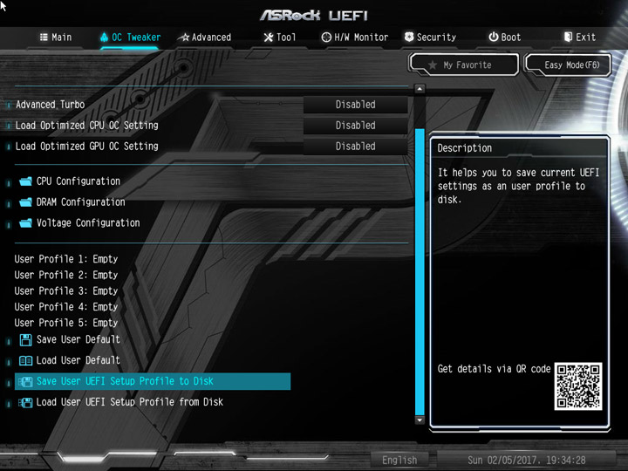Open CPU Configuration submenu
Viewport: 628px width, 471px height.
click(x=78, y=181)
